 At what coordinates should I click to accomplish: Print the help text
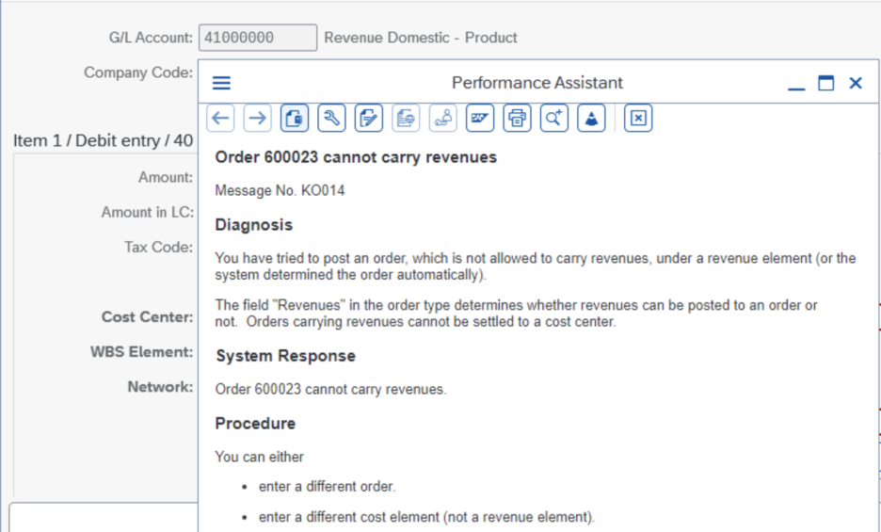tap(517, 118)
